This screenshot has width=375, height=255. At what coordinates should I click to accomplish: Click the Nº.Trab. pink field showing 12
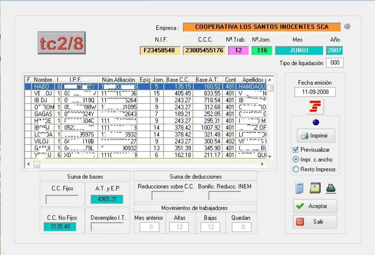tap(238, 50)
